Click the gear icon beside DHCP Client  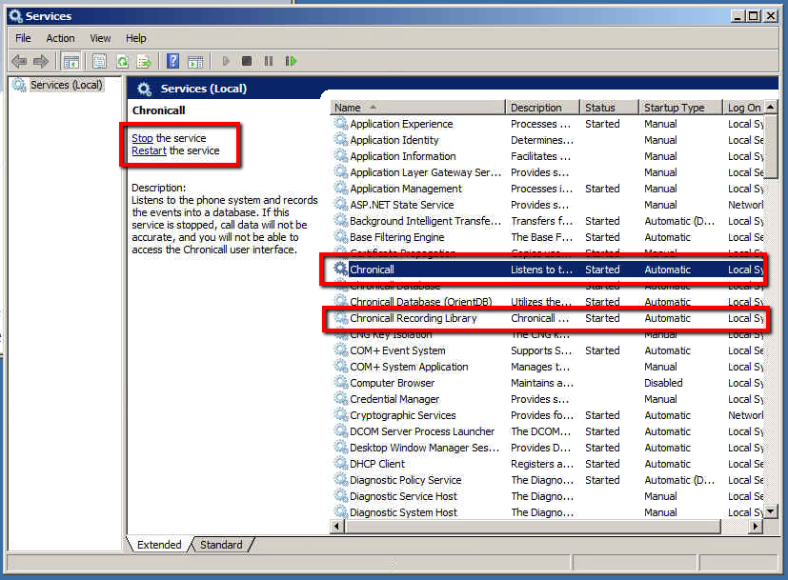click(341, 464)
